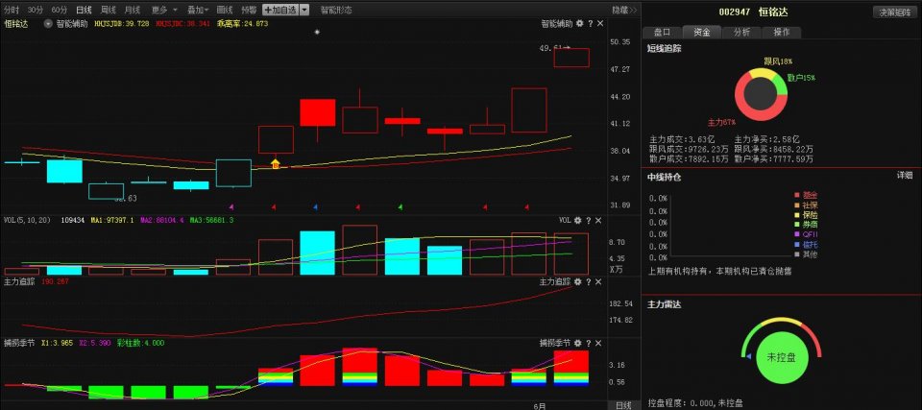Close the 智能辅助 indicator overlay

click(x=599, y=24)
